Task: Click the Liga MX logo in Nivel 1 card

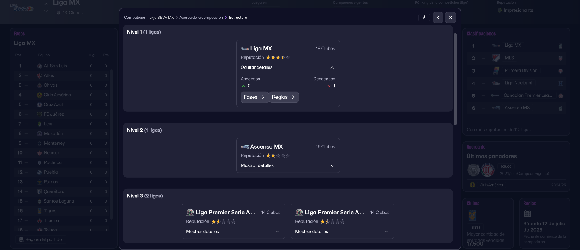Action: coord(245,49)
